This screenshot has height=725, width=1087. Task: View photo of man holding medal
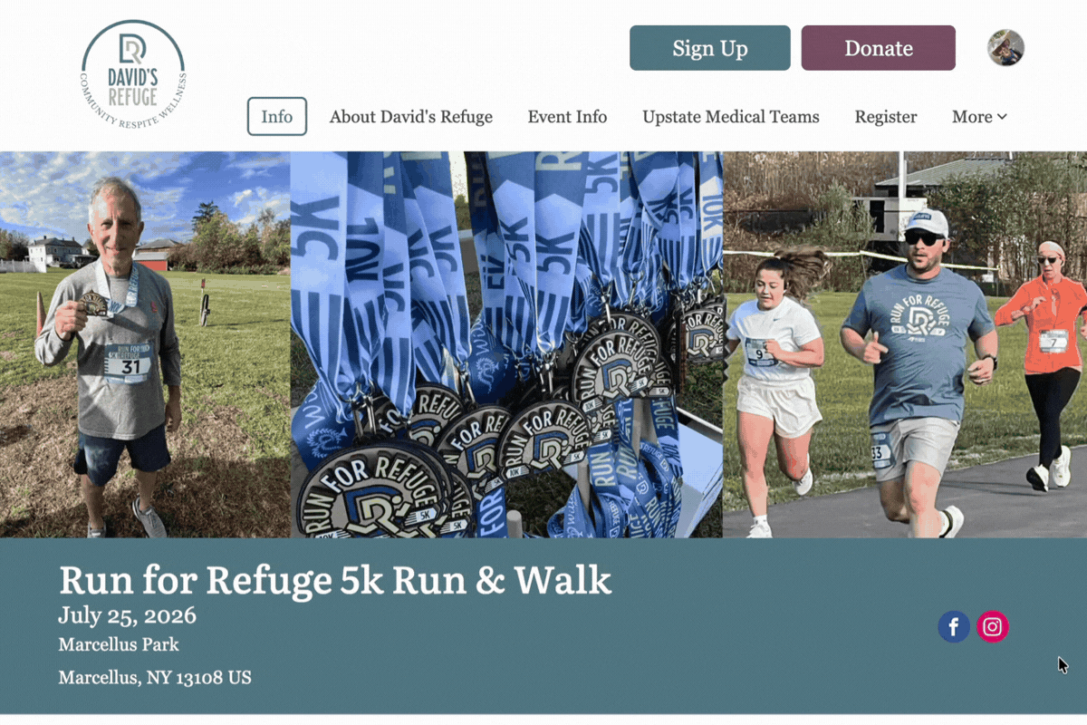(145, 344)
